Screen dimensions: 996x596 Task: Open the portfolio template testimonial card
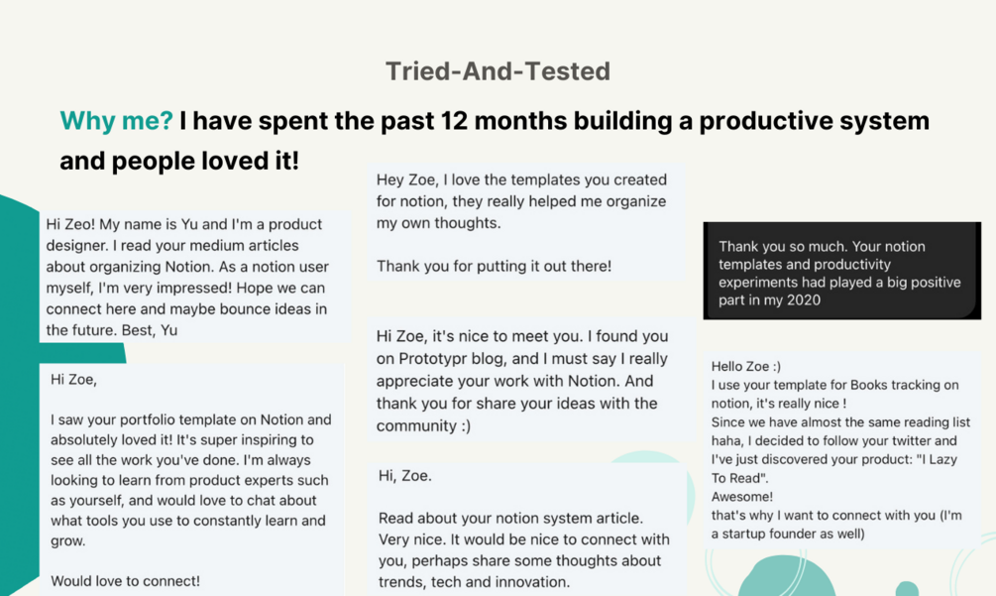191,479
